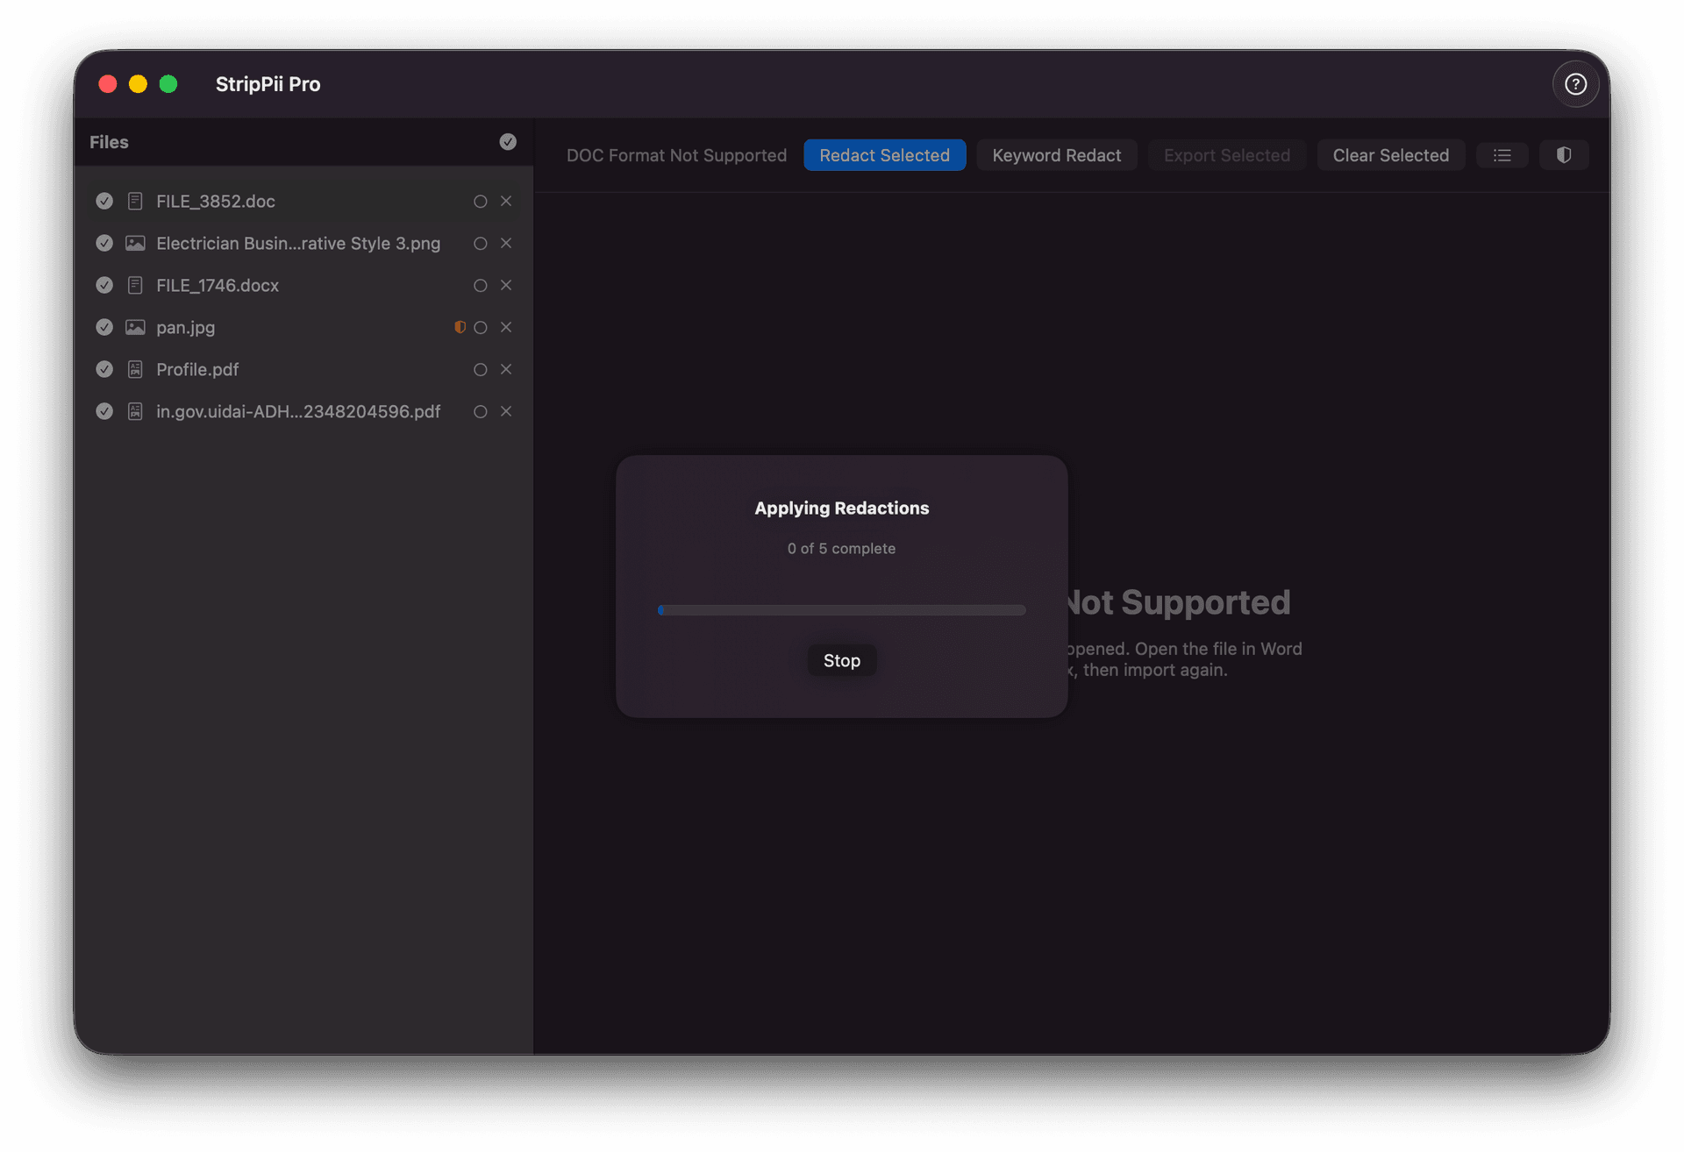Click the circle status icon beside FILE_3852.doc

pyautogui.click(x=480, y=201)
